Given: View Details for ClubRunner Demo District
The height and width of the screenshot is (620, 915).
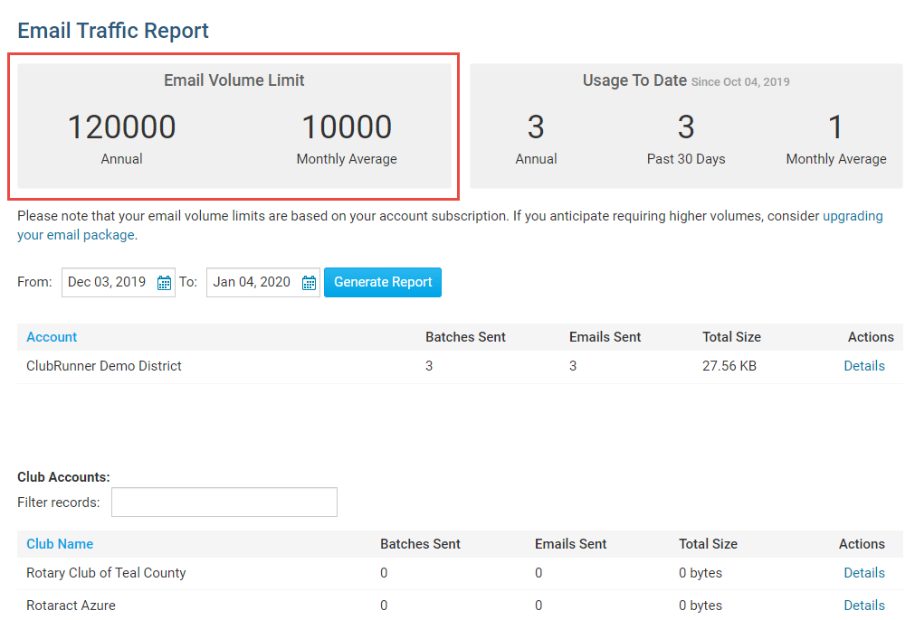Looking at the screenshot, I should [x=863, y=366].
